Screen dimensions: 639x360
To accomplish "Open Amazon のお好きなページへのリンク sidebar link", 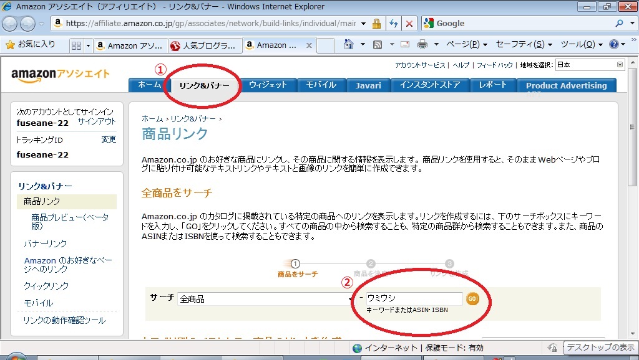I will pos(68,265).
